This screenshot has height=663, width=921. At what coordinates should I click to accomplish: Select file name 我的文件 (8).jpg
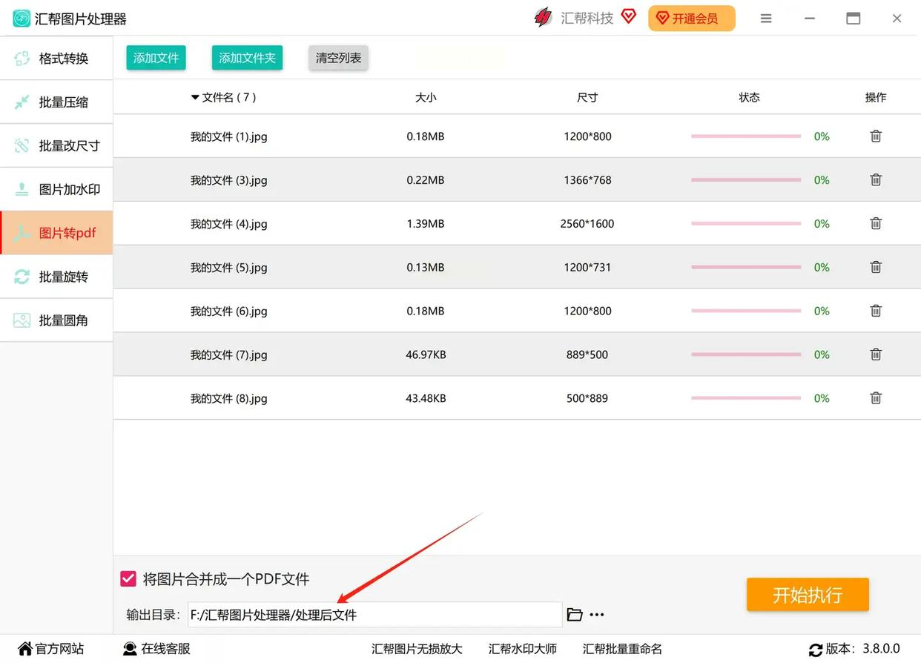pyautogui.click(x=228, y=399)
